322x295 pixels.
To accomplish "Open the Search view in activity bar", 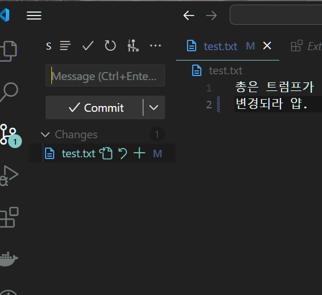I will (9, 92).
